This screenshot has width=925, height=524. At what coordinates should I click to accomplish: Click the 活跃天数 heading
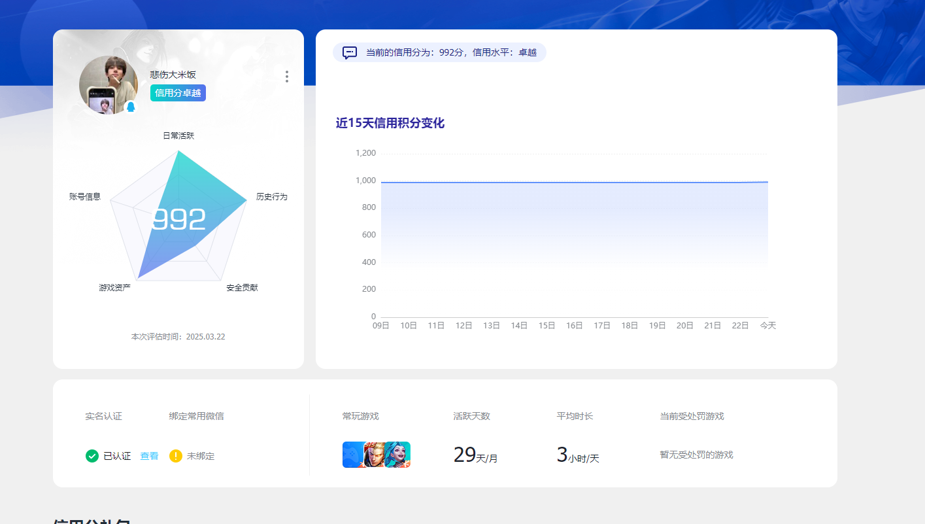472,416
